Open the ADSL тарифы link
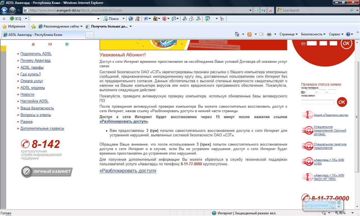 [x=32, y=67]
